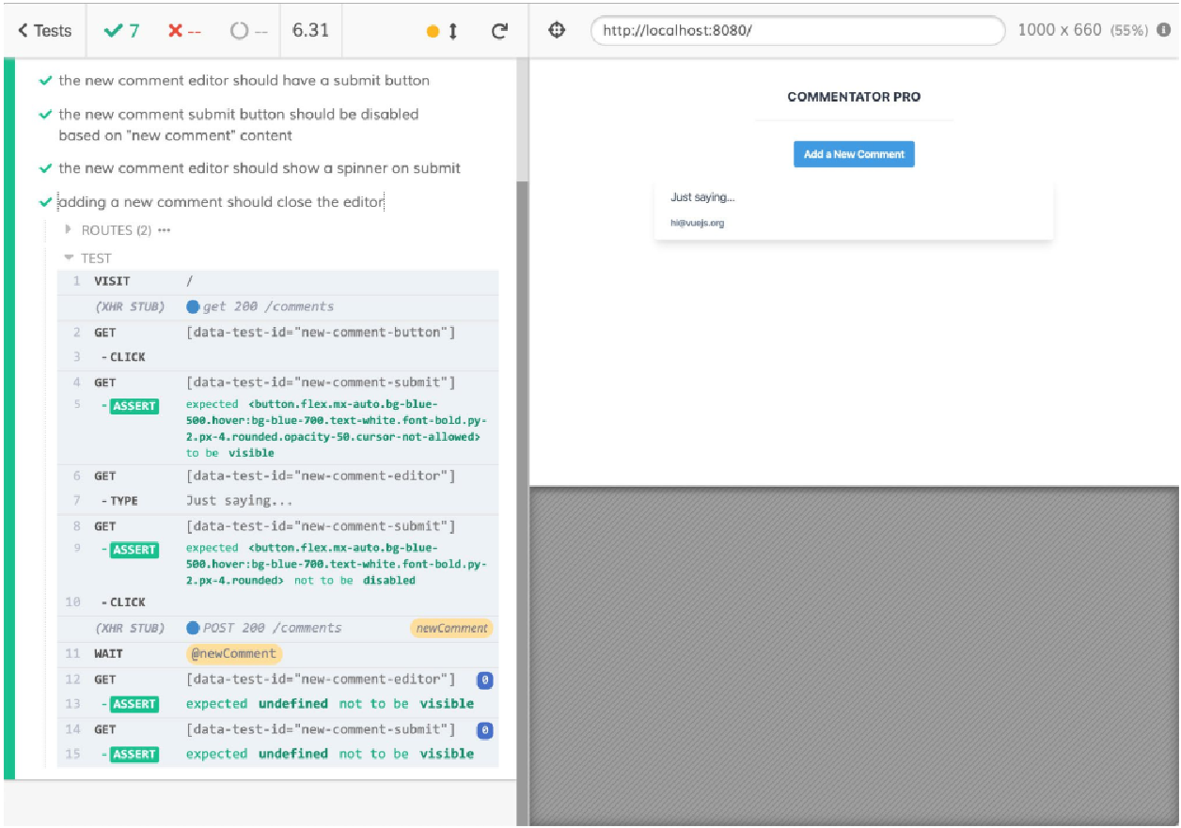
Task: Click the COMMENTATOR PRO heading
Action: tap(854, 97)
